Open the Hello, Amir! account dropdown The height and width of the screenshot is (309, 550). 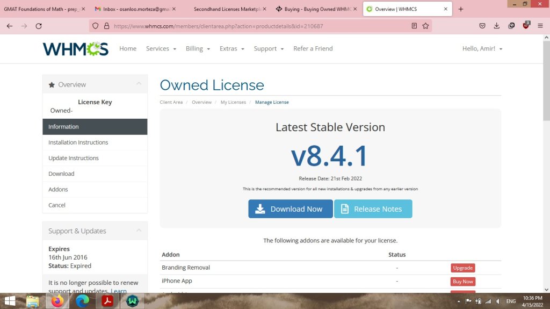tap(482, 48)
